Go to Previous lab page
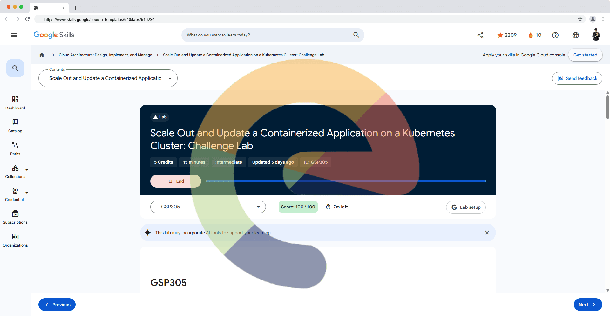The height and width of the screenshot is (316, 610). pos(57,305)
